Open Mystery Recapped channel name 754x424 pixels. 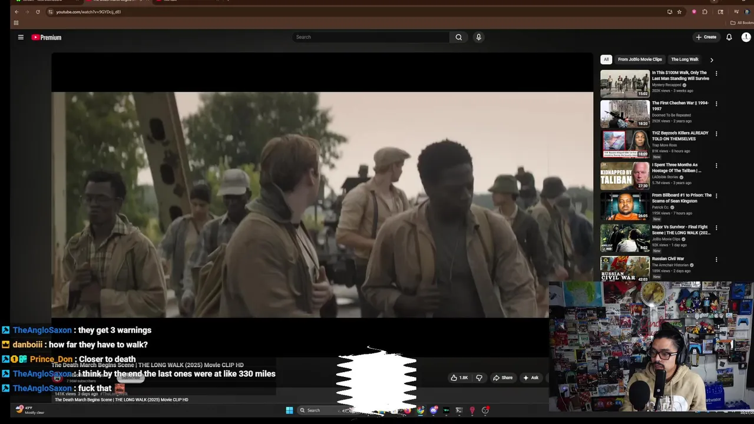click(666, 85)
